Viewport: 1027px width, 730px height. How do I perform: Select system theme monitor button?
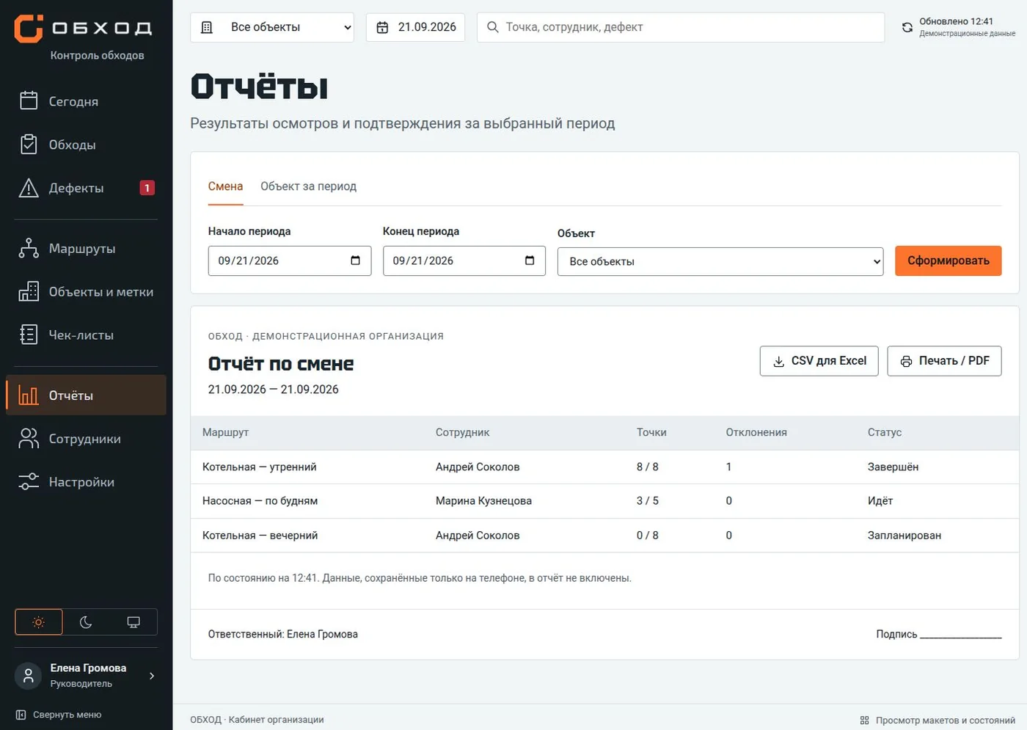point(134,622)
